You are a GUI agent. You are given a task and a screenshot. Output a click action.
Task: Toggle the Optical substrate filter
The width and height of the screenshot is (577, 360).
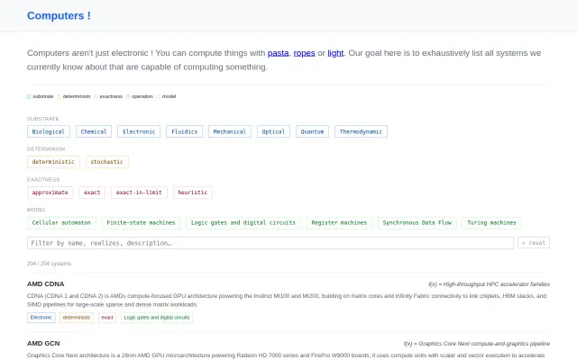273,131
